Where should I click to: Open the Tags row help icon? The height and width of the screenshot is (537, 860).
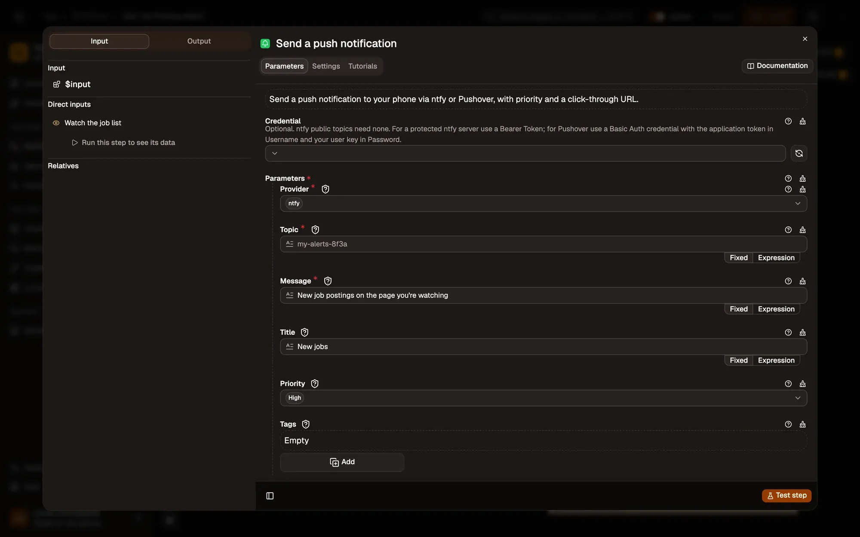[x=788, y=424]
